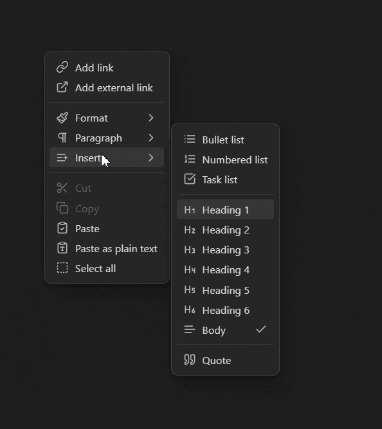Click the Bullet list option

[225, 140]
